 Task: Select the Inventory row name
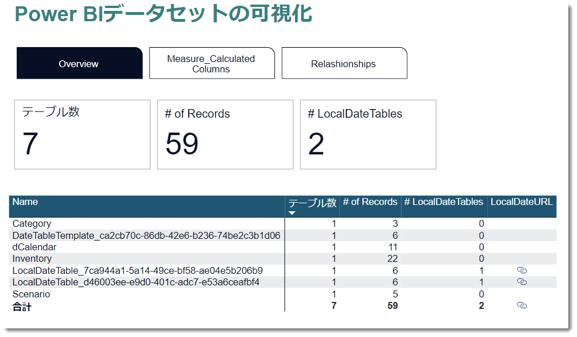[32, 258]
